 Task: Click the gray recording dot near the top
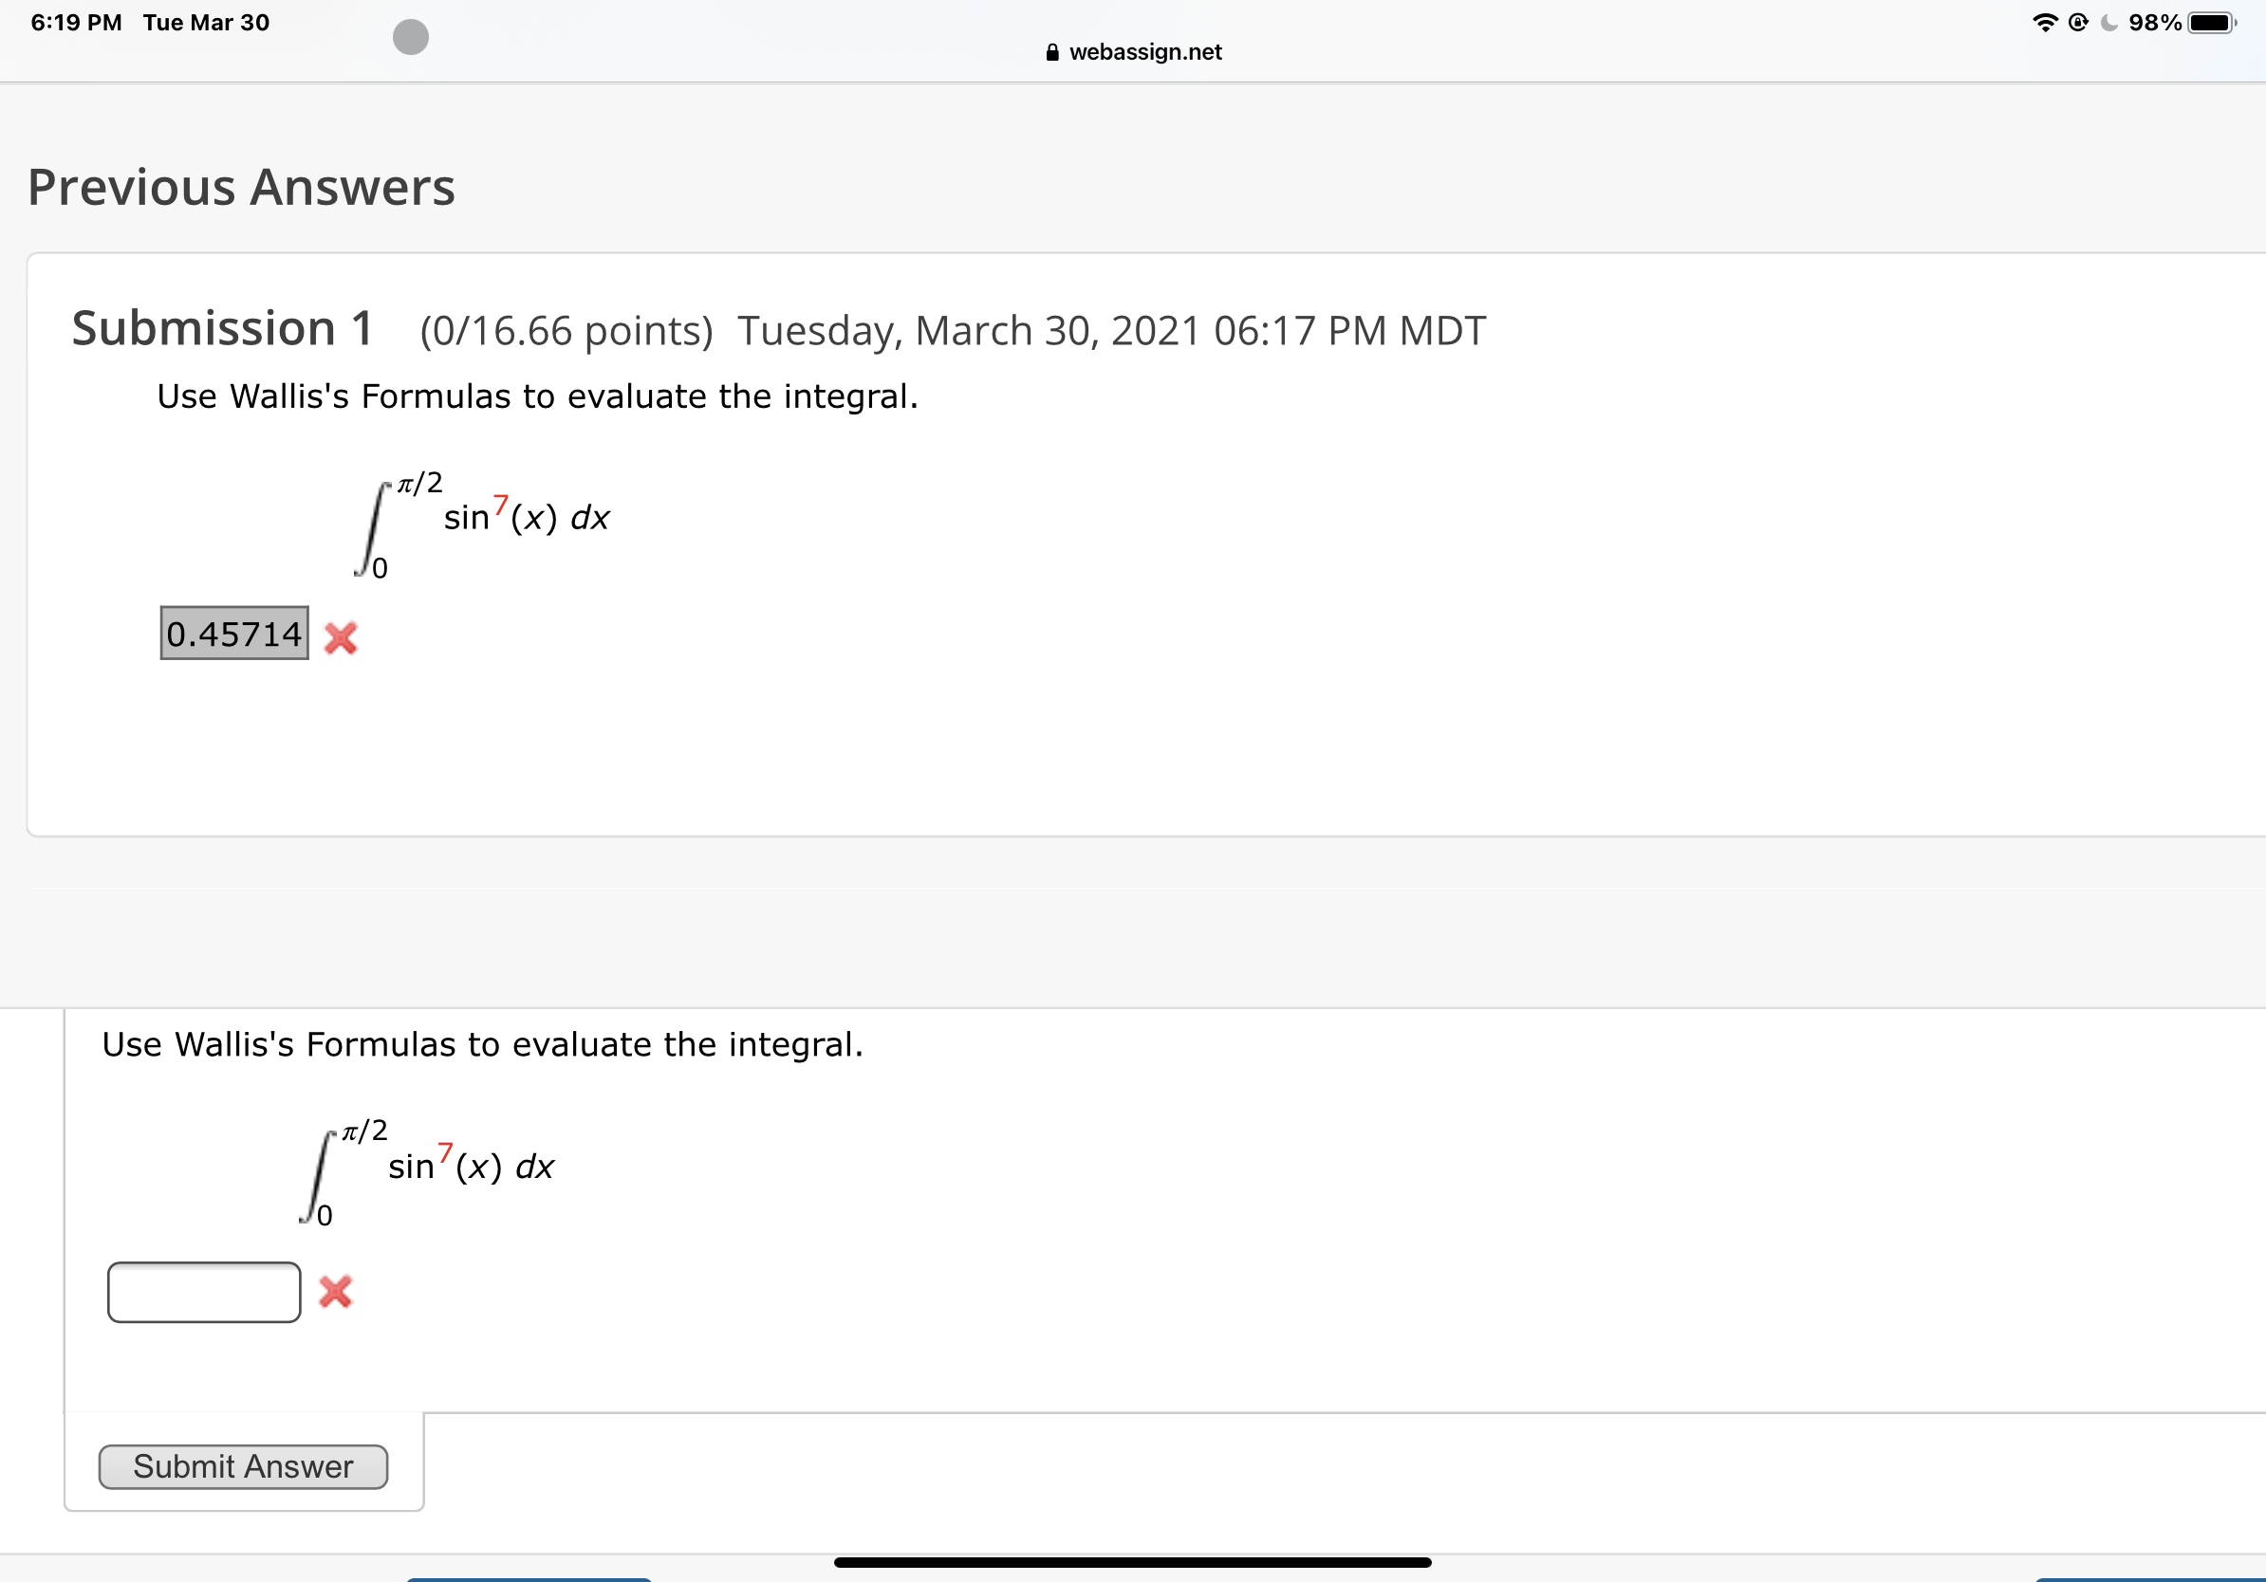(x=409, y=38)
